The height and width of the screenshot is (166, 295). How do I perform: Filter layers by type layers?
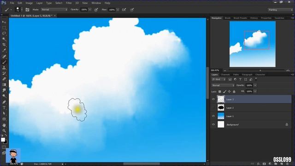(240, 79)
